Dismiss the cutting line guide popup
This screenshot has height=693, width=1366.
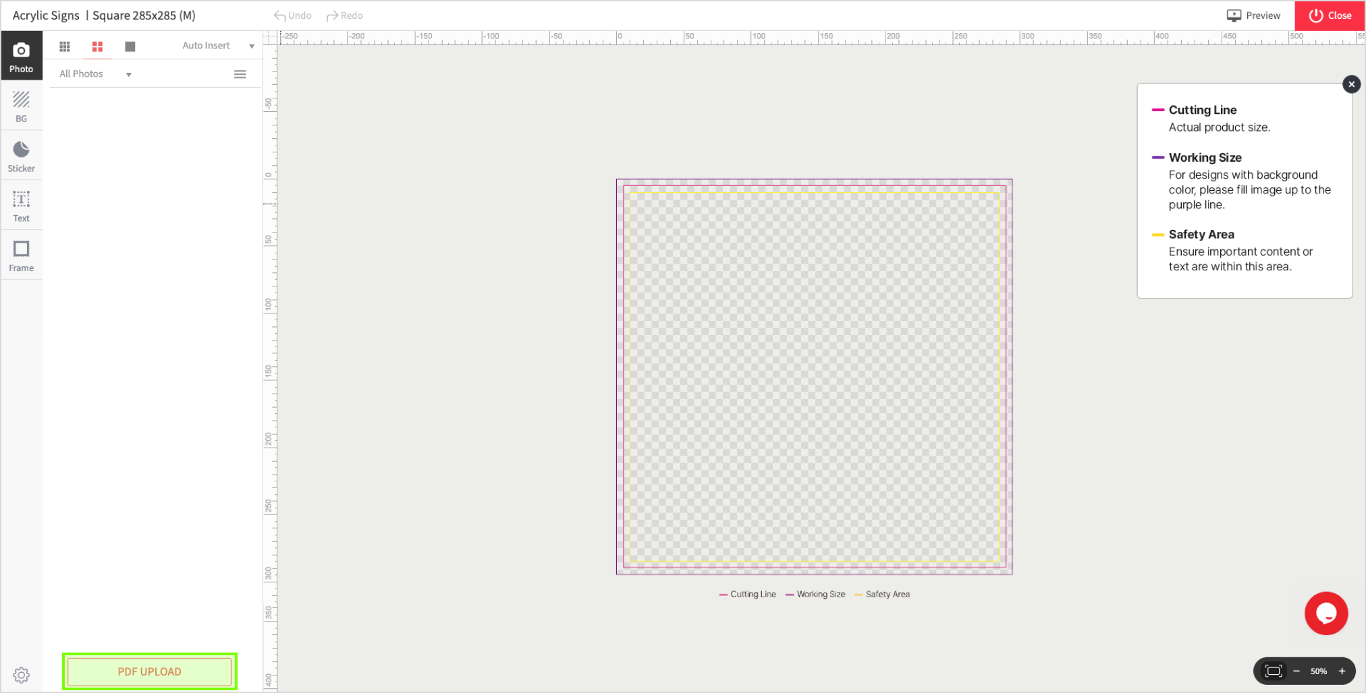click(1351, 84)
